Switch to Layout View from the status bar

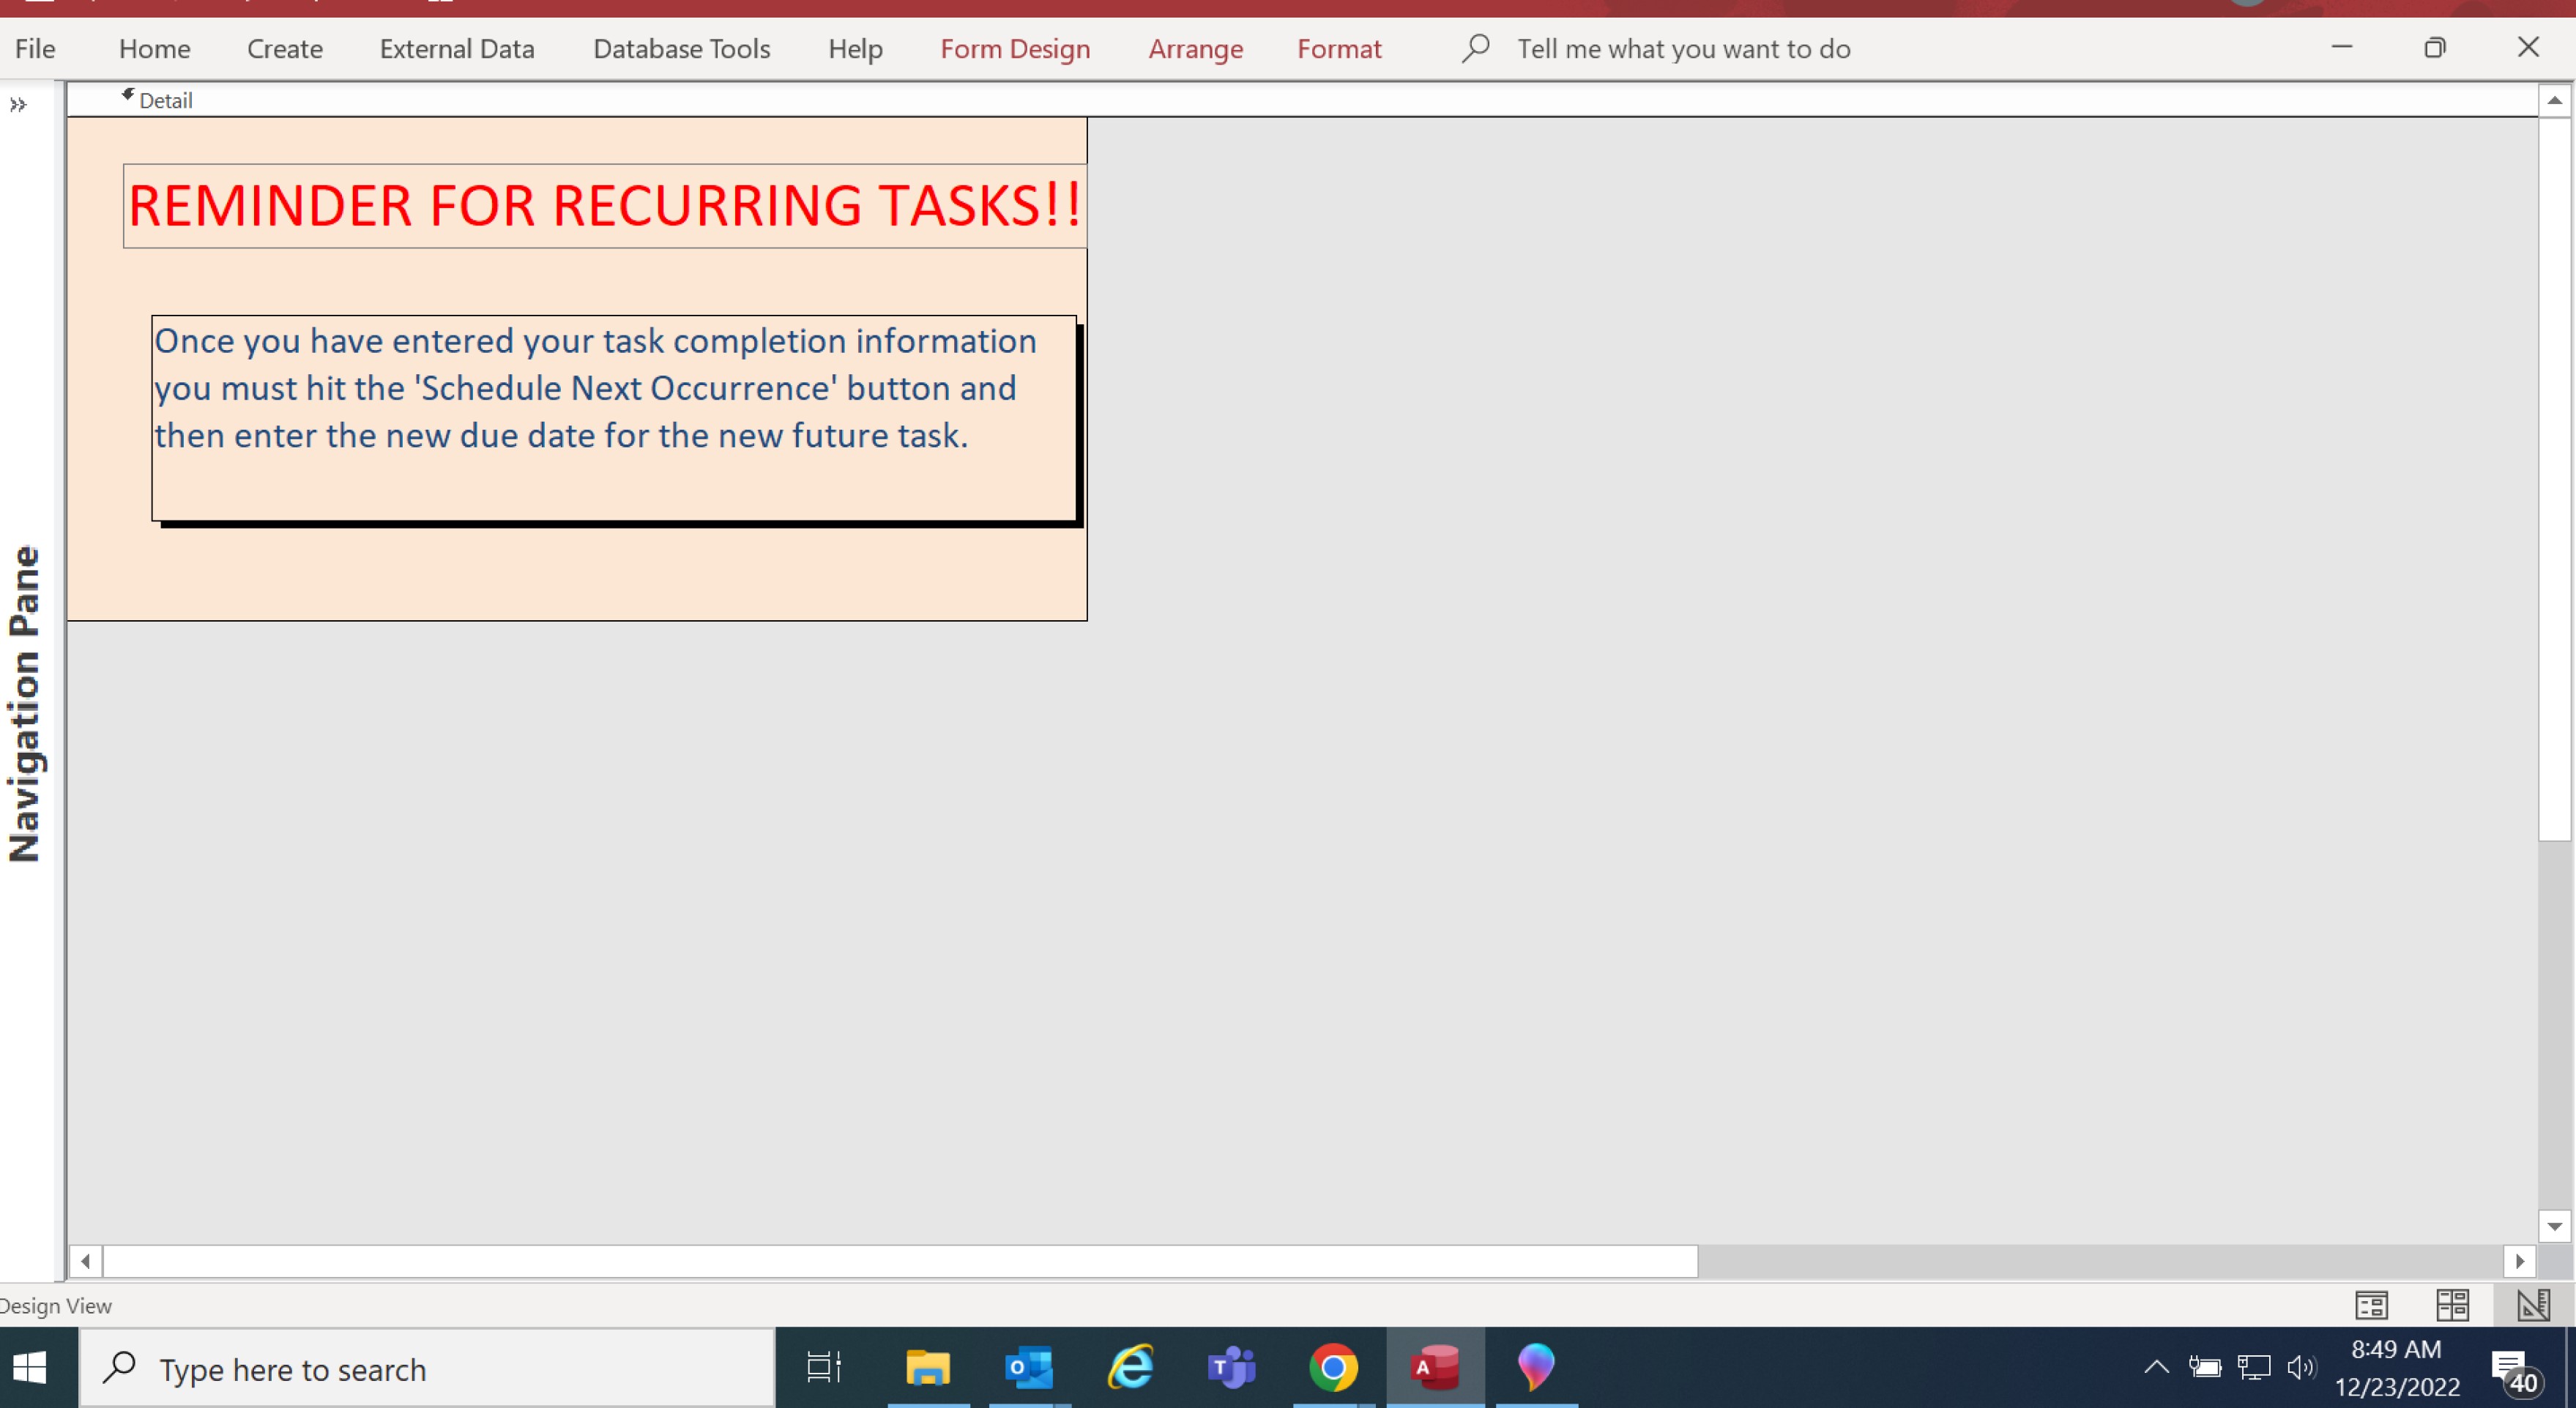2452,1304
